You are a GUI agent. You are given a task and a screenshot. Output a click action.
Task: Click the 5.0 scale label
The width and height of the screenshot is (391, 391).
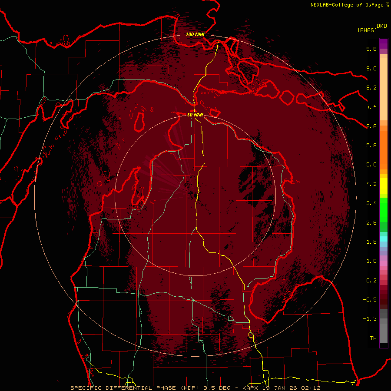371,165
